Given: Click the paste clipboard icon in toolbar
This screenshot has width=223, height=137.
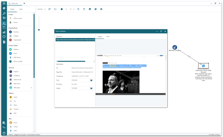Looking at the screenshot, I should pos(84,9).
